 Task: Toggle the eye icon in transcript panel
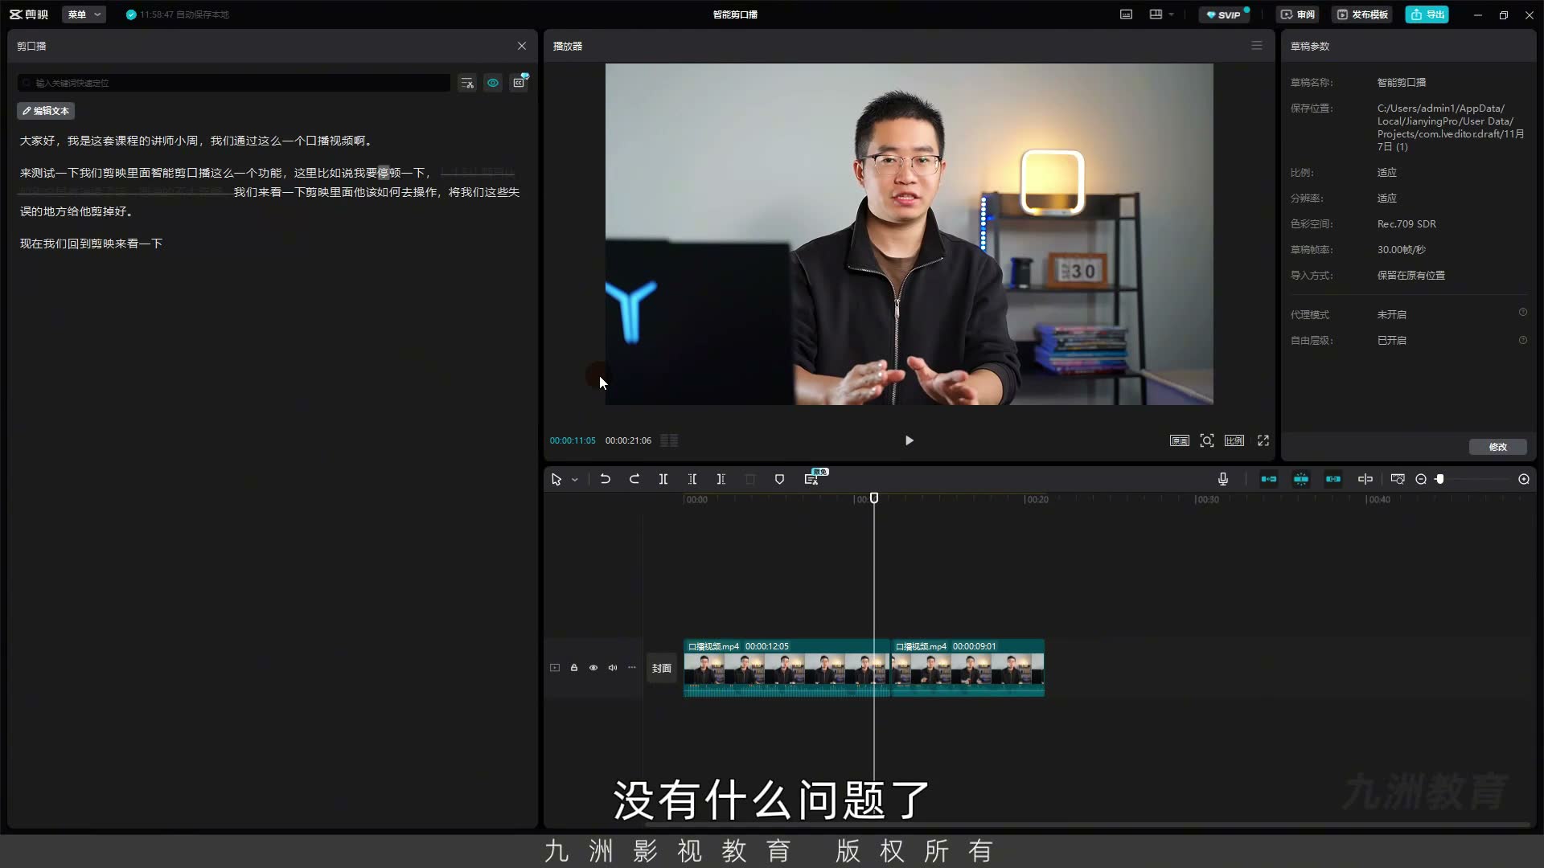point(493,83)
